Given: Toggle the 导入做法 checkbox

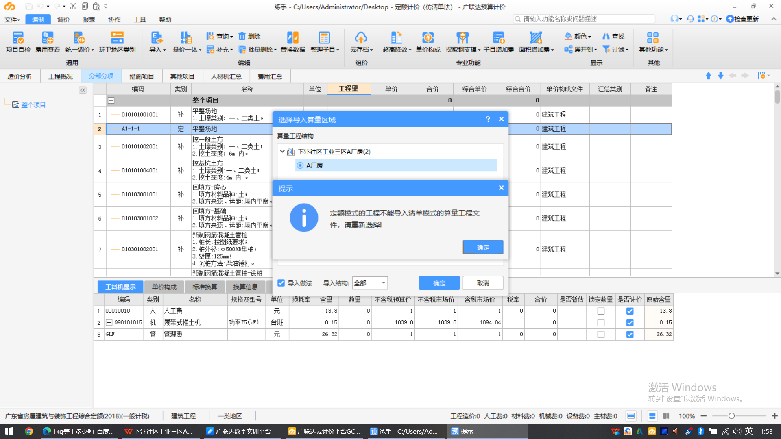Looking at the screenshot, I should [281, 283].
